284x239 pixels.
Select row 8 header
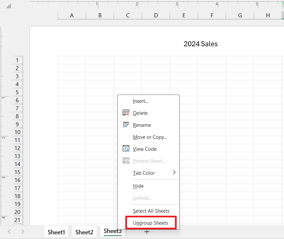[x=17, y=116]
